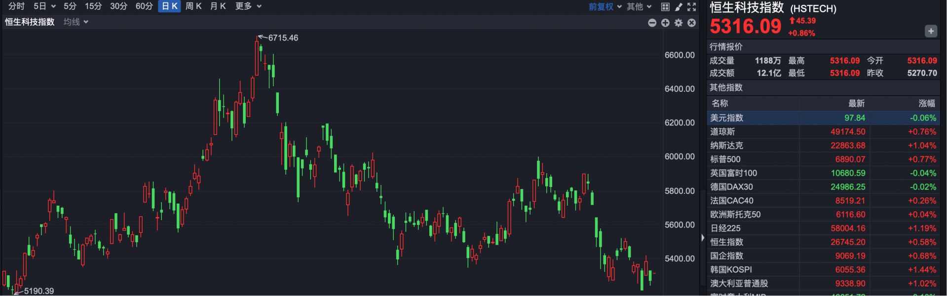The image size is (947, 296).
Task: Sort index list by 涨幅 column
Action: pyautogui.click(x=926, y=103)
